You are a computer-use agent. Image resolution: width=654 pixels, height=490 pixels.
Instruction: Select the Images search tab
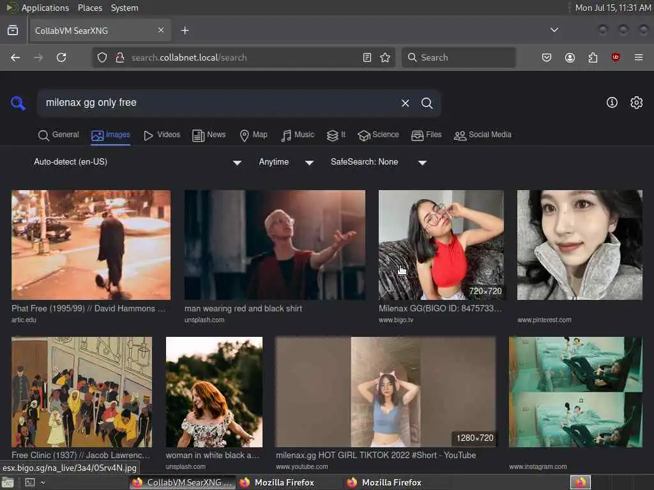(111, 135)
